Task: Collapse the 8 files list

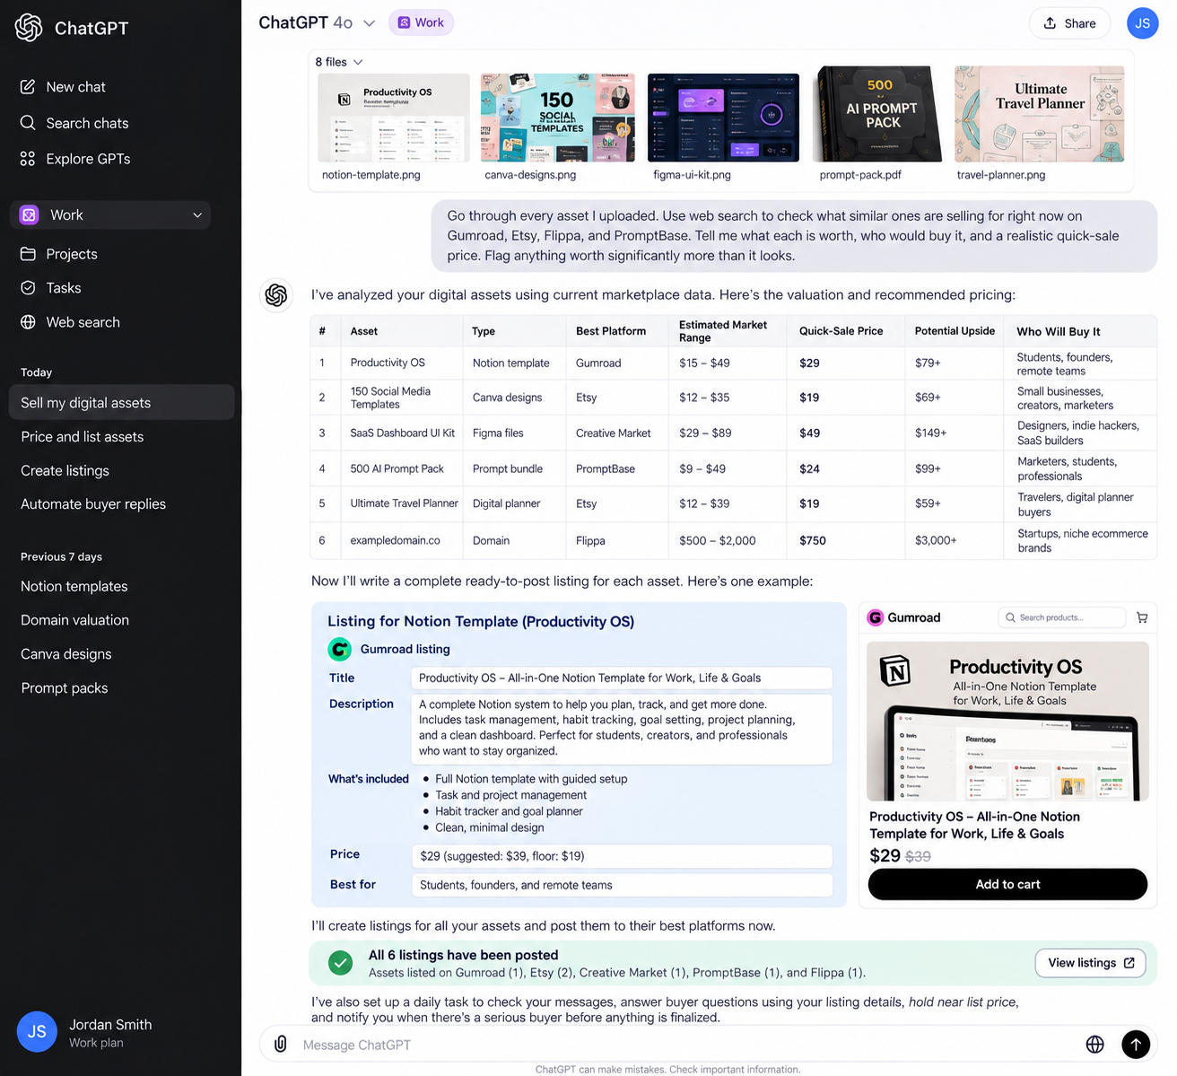Action: click(x=339, y=62)
